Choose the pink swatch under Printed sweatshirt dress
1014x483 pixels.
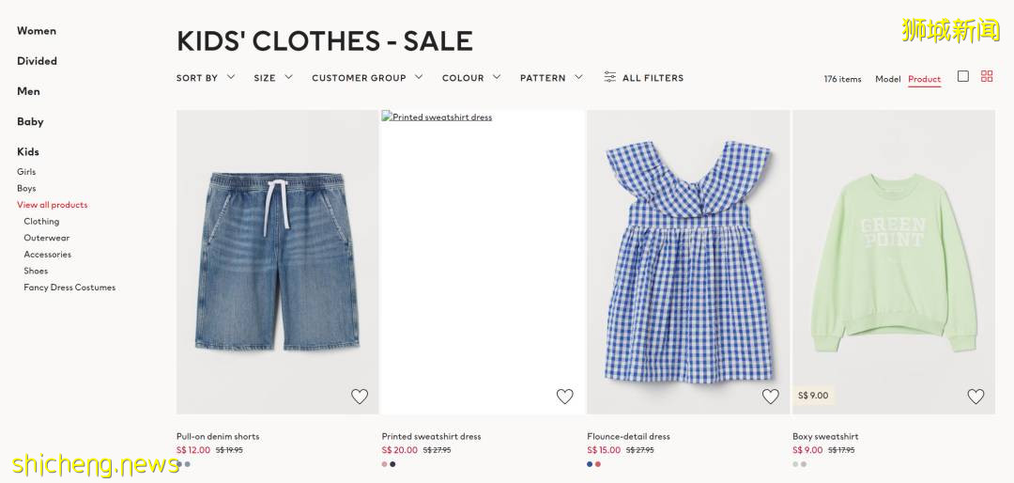(385, 464)
